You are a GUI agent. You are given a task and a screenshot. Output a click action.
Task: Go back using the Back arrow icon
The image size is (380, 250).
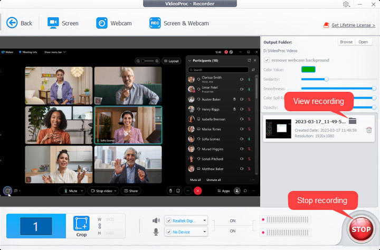click(x=12, y=23)
